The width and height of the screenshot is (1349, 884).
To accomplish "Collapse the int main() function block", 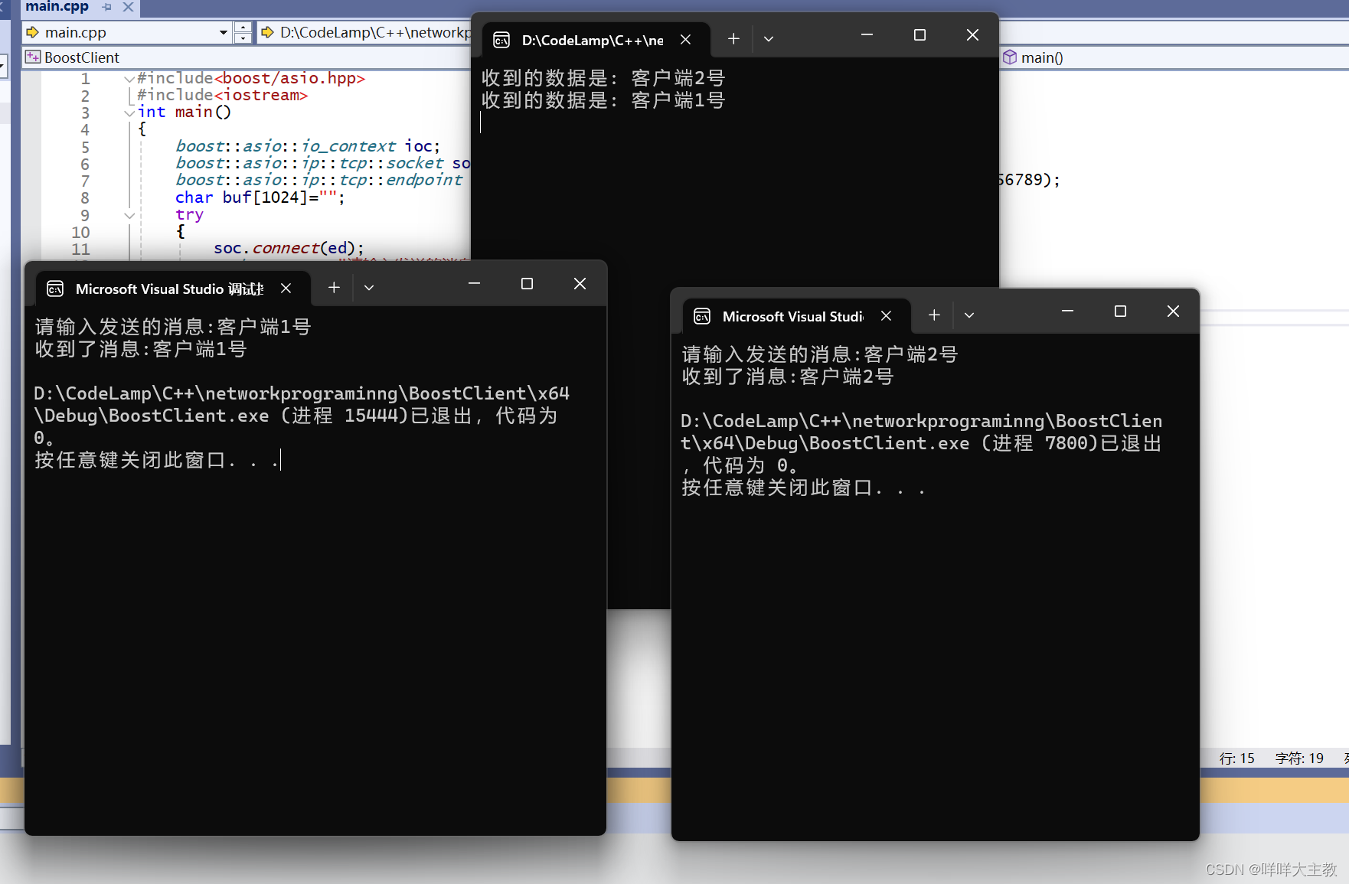I will [129, 113].
